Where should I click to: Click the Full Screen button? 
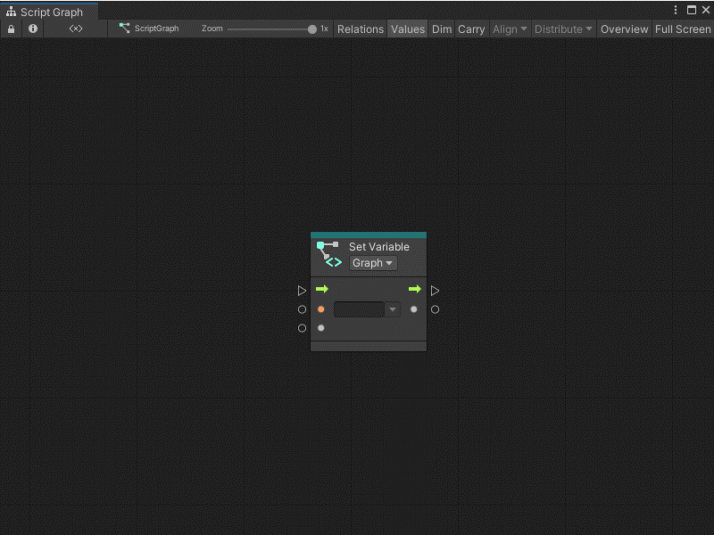pyautogui.click(x=683, y=29)
